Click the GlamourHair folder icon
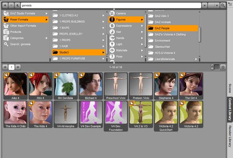Viewport: 233px width, 158px height. 151,47
